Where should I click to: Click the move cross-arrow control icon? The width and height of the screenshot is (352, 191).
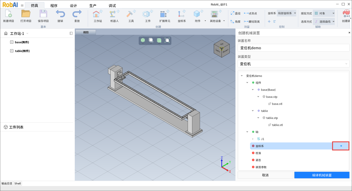(x=269, y=21)
